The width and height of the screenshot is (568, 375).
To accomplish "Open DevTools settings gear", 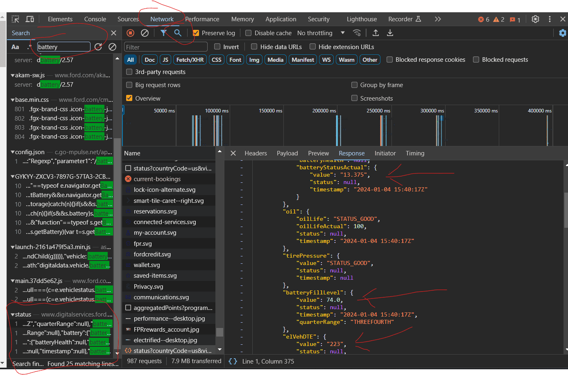I will coord(535,19).
